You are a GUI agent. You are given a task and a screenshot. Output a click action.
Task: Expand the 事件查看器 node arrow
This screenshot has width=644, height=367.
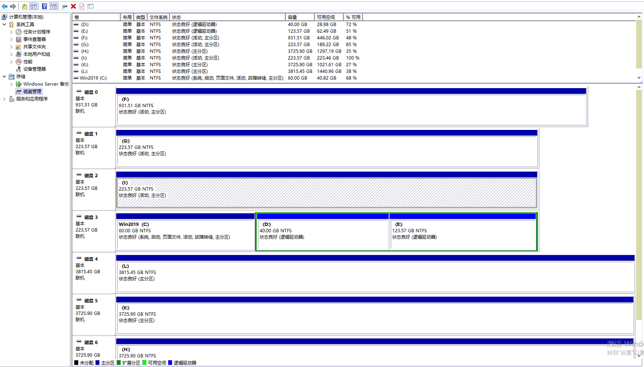pos(11,39)
